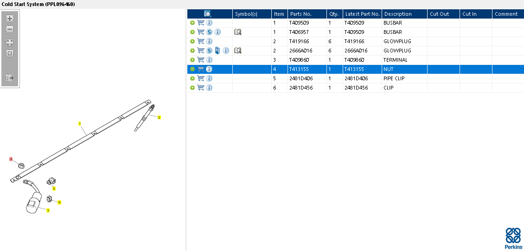This screenshot has width=524, height=250.
Task: Open info icon for 2666A016 GLOWPLUG
Action: tap(226, 51)
